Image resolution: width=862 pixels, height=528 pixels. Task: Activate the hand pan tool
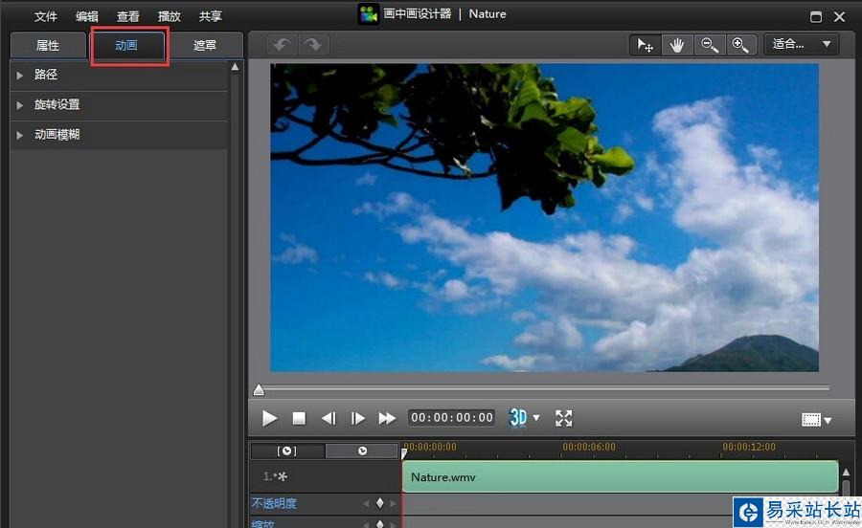click(677, 45)
